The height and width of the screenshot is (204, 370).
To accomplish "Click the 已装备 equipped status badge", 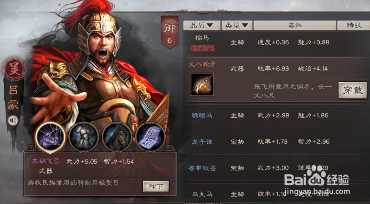I will tap(202, 49).
